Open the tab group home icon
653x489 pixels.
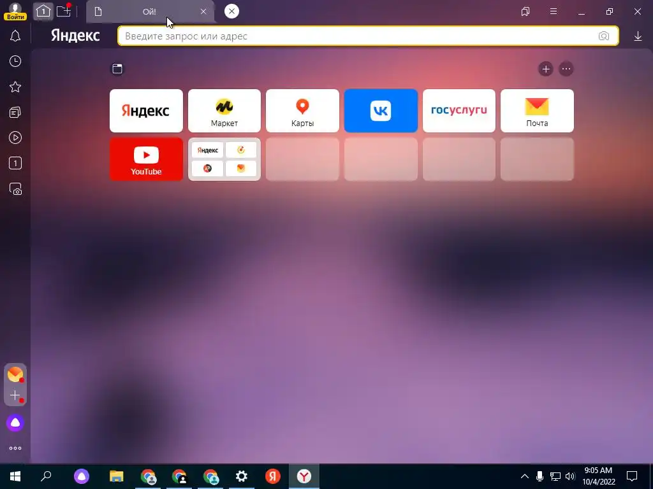coord(43,11)
